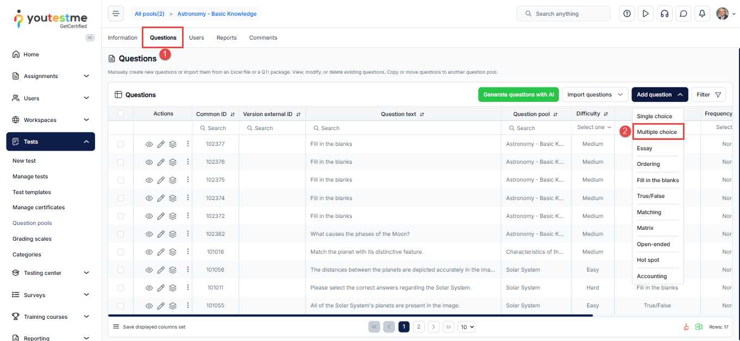
Task: Open the three-dot menu for question 102375
Action: click(188, 180)
